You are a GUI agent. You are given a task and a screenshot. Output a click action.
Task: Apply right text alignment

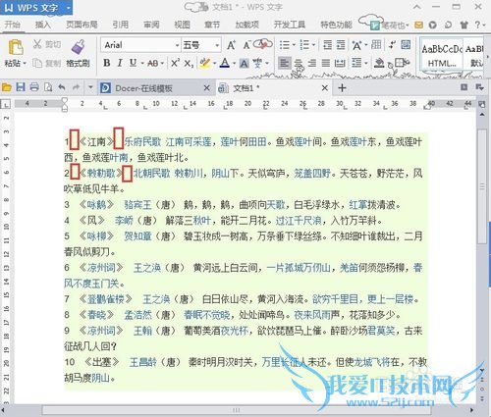tap(312, 63)
